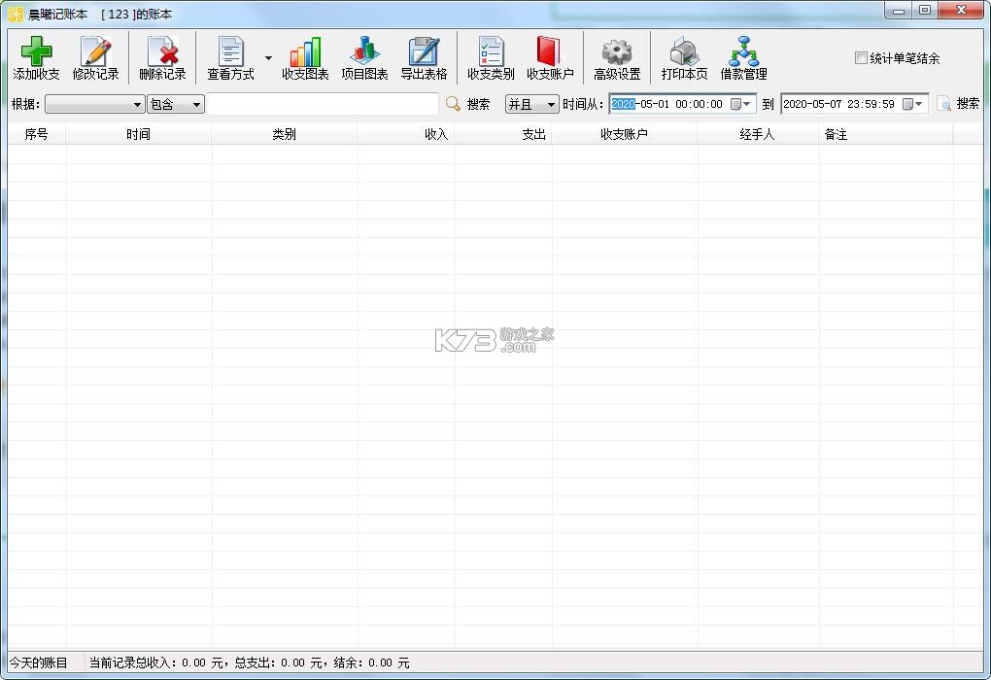Click the date-range 搜索 button at right
Image resolution: width=991 pixels, height=680 pixels.
958,104
